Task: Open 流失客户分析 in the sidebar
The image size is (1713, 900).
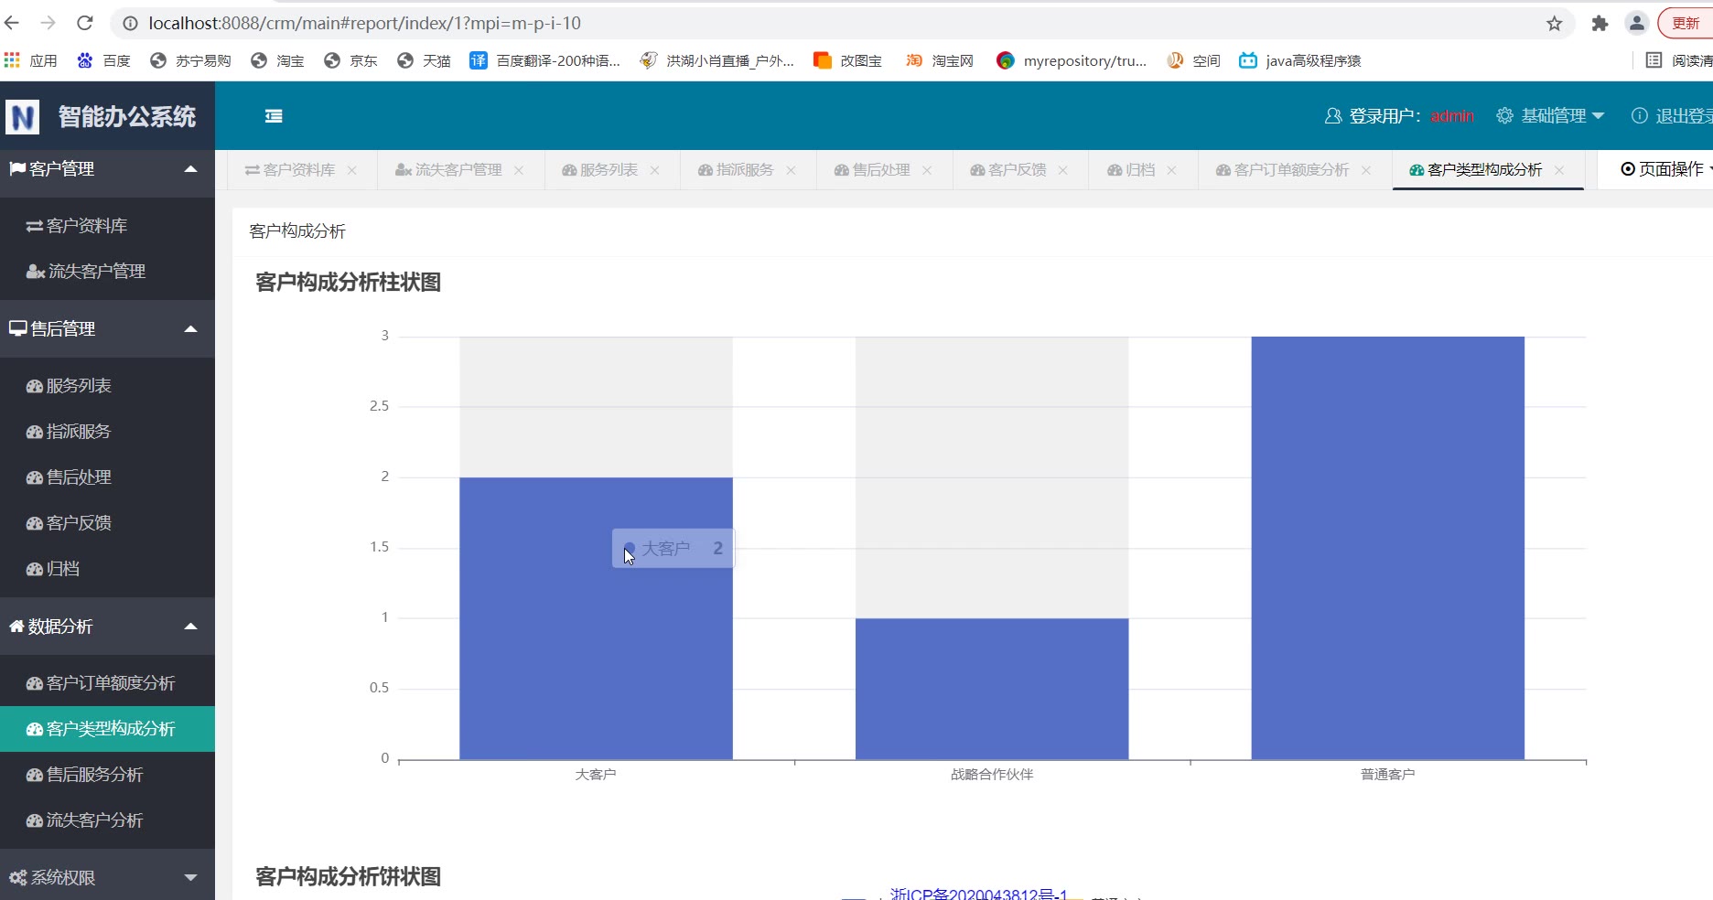Action: click(95, 820)
